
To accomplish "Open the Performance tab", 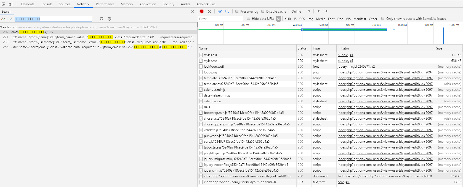I will (105, 4).
